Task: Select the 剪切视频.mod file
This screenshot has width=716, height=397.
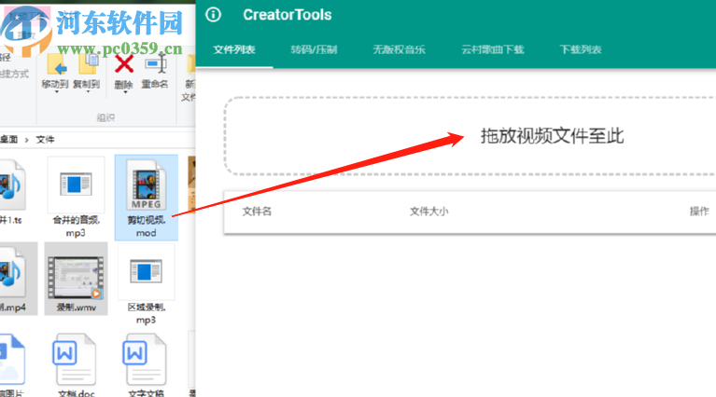Action: click(147, 198)
